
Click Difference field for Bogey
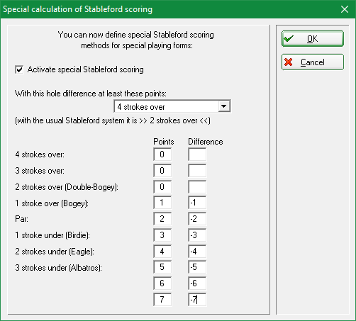tap(197, 203)
